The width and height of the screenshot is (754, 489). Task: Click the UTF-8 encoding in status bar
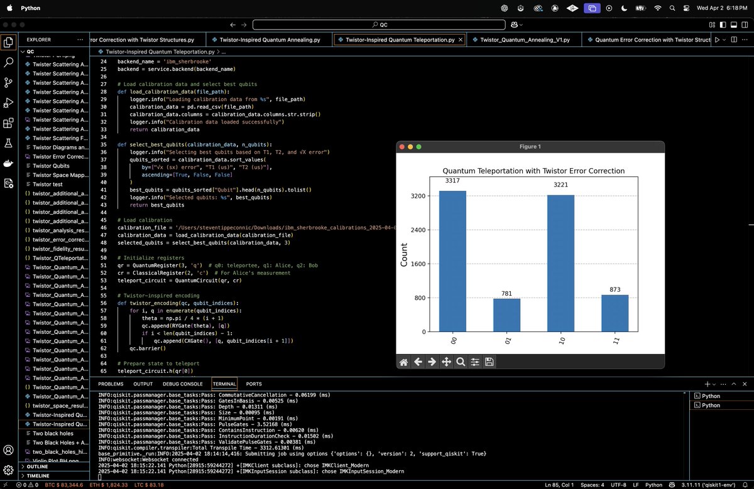coord(618,485)
